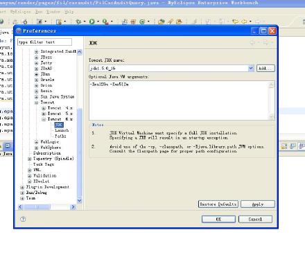Select the XDoclet tree item
Image resolution: width=305 pixels, height=255 pixels.
[42, 182]
